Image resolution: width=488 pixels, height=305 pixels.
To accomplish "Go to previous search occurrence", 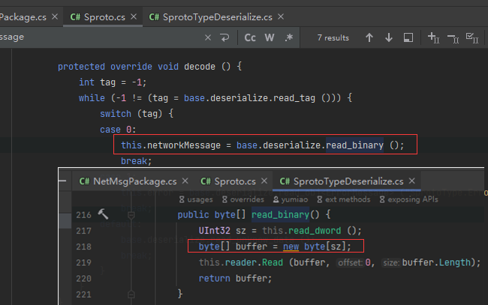I will click(369, 37).
